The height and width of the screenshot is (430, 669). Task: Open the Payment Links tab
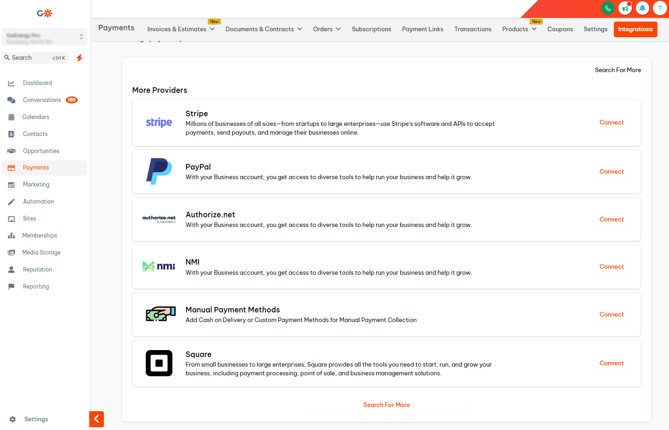(423, 29)
